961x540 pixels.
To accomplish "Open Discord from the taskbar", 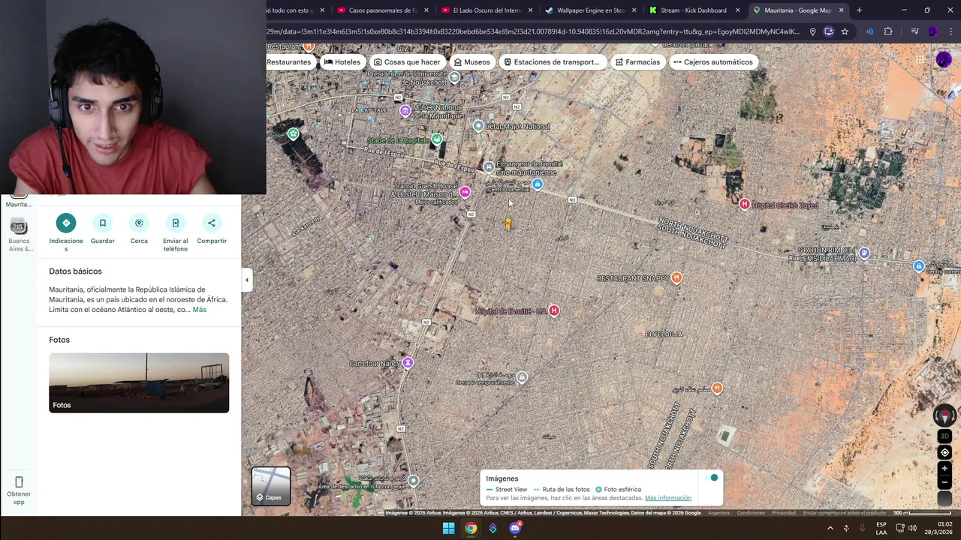I will click(515, 528).
